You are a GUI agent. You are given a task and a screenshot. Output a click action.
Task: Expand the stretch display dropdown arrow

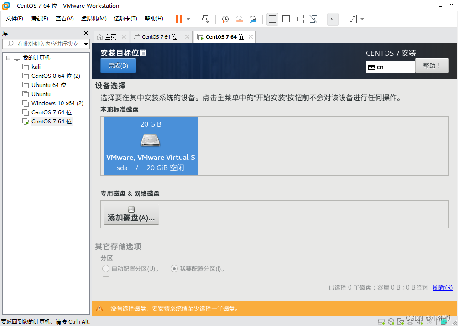tap(362, 19)
